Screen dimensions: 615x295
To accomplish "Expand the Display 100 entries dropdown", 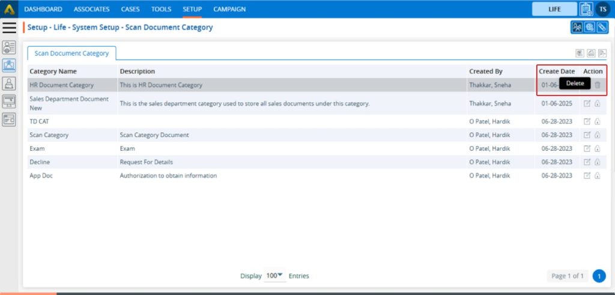I will (x=274, y=276).
